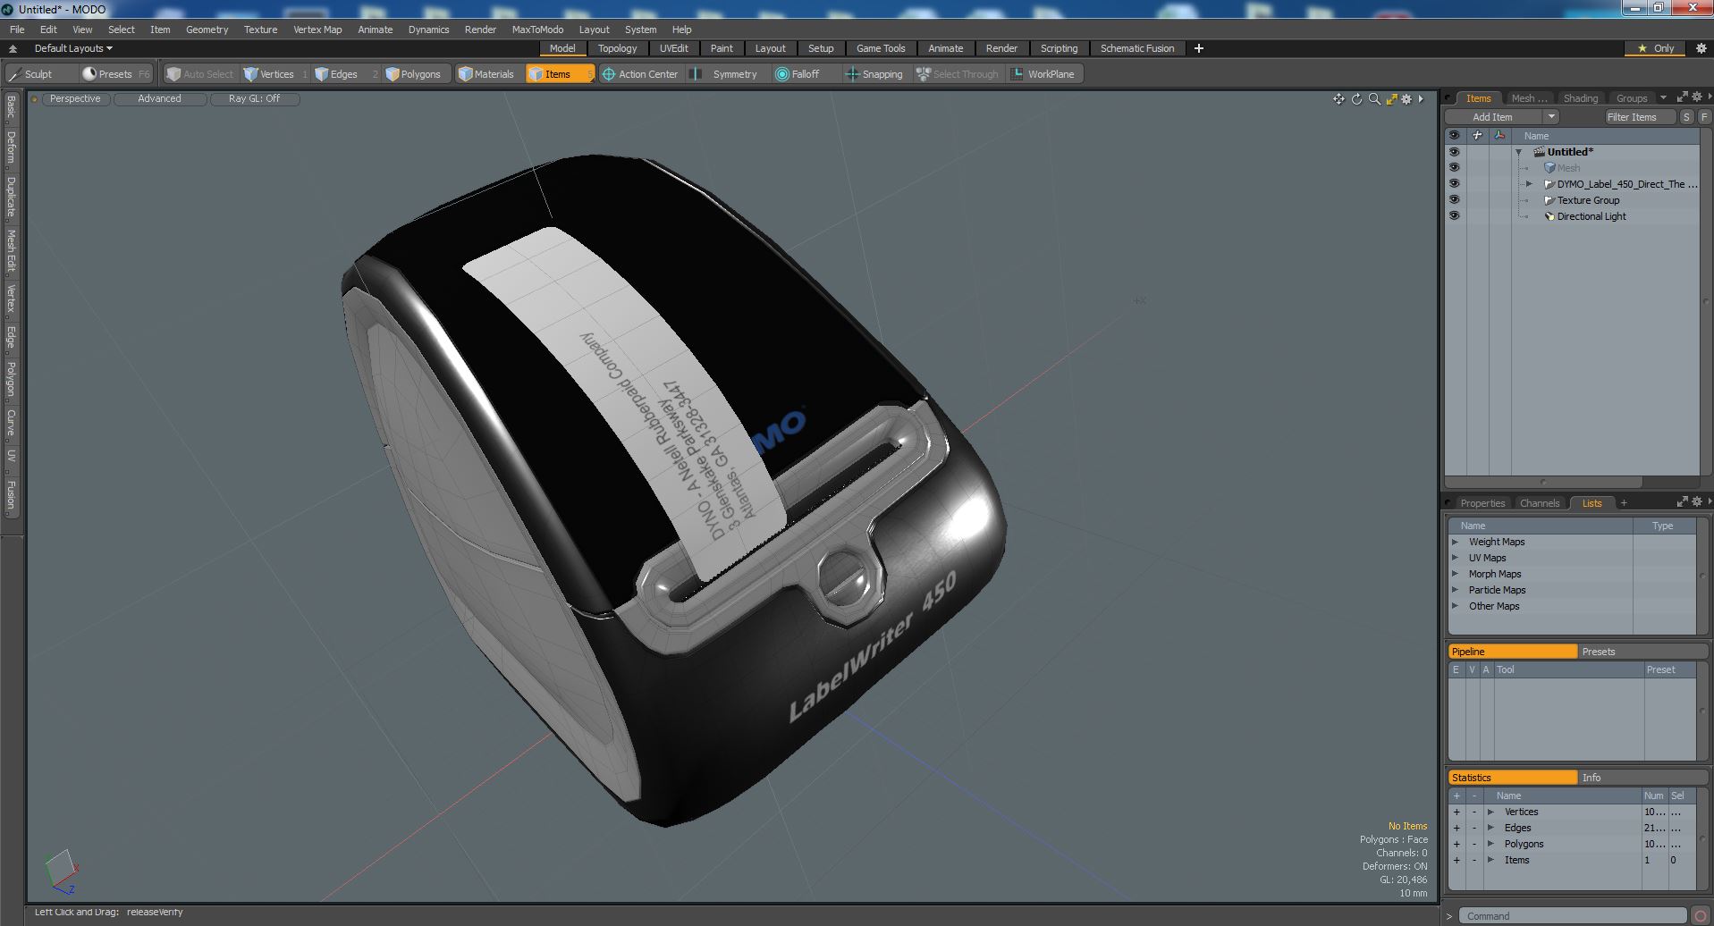Switch to Edges selection mode
Viewport: 1714px width, 926px height.
[343, 74]
